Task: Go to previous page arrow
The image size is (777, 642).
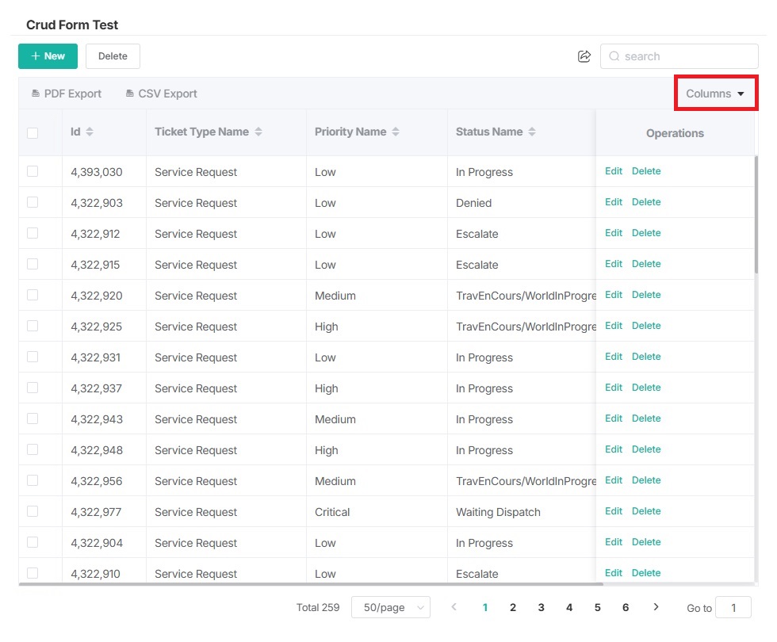Action: coord(454,607)
